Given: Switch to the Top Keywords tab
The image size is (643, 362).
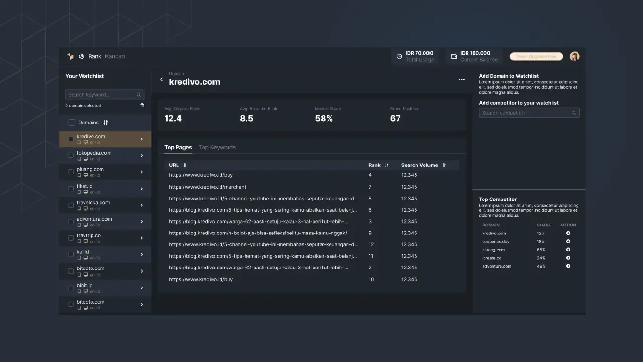Looking at the screenshot, I should tap(217, 147).
